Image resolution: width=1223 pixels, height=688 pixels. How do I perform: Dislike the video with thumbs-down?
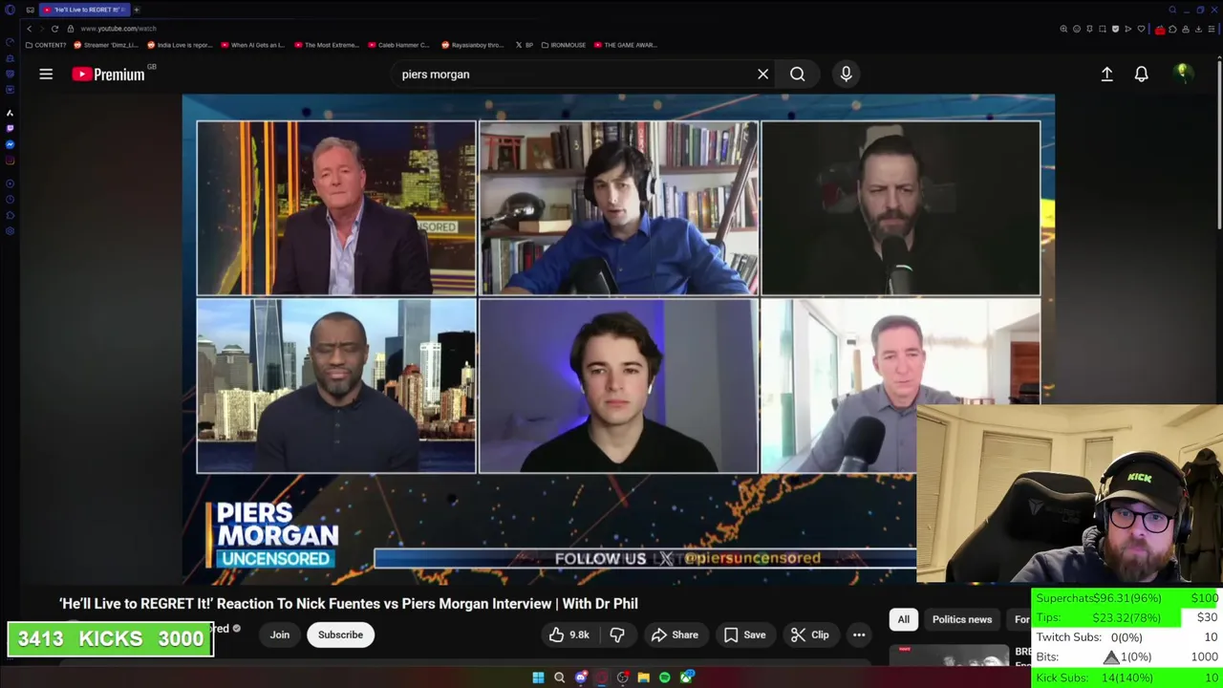click(x=617, y=634)
